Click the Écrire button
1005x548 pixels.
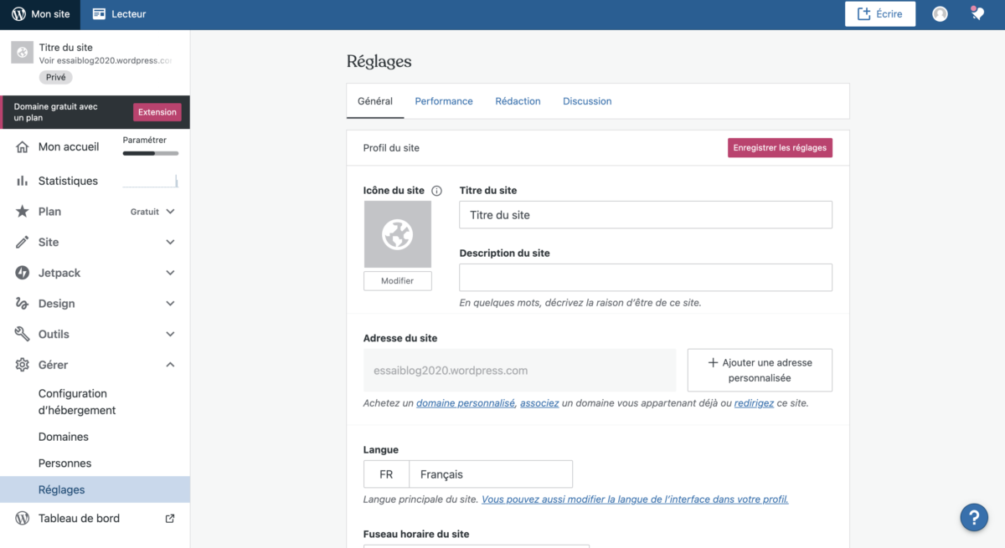pyautogui.click(x=879, y=14)
